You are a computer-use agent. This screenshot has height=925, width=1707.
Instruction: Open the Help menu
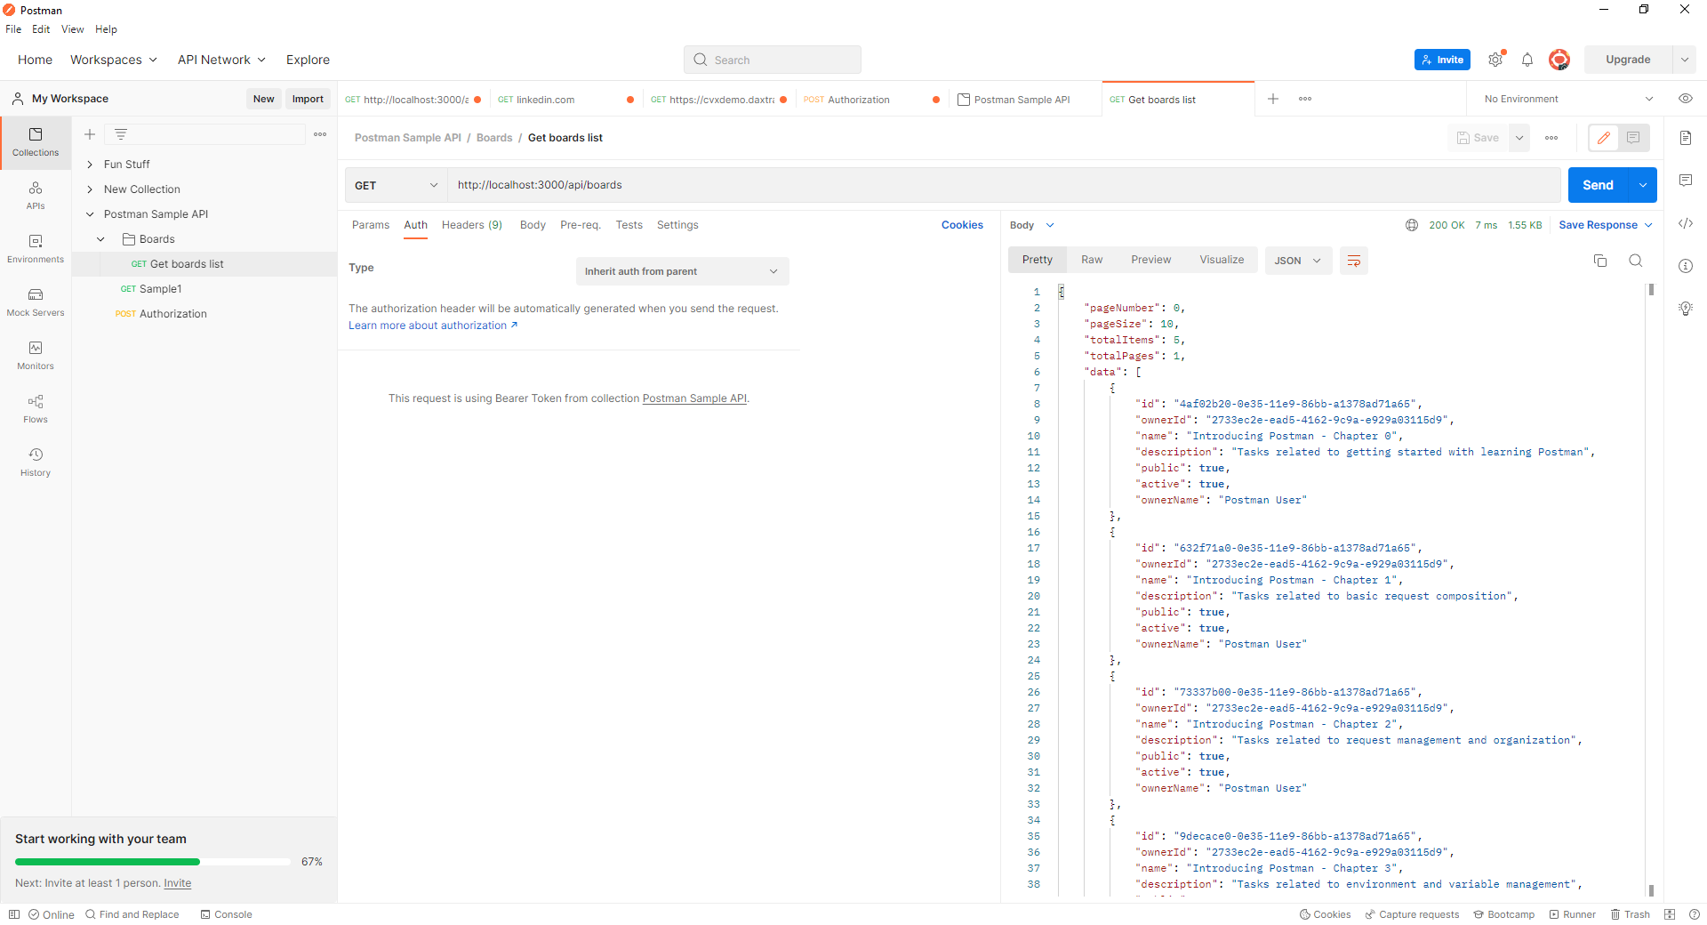[106, 29]
